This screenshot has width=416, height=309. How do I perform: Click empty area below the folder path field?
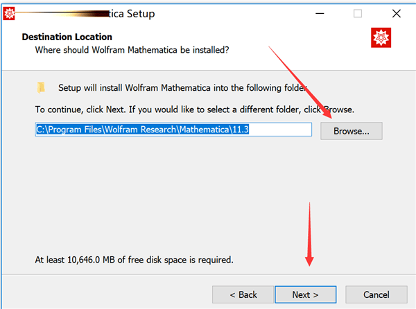(173, 194)
